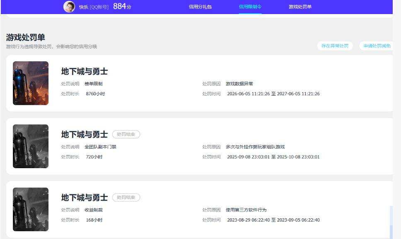Click the 存在异常处罚 button
The image size is (401, 239).
[x=335, y=46]
